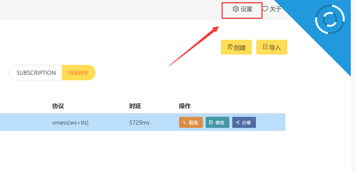The height and width of the screenshot is (171, 356).
Task: Select the vmess(ws+tls) server row
Action: (70, 123)
